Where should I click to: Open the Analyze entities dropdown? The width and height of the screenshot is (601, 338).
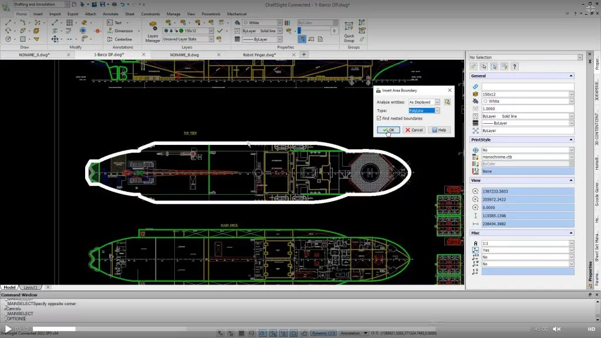point(436,102)
